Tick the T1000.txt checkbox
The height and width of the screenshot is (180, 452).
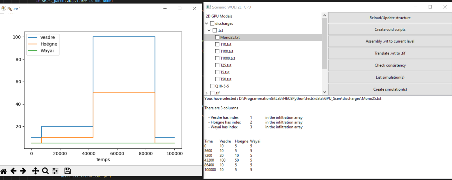pyautogui.click(x=217, y=58)
